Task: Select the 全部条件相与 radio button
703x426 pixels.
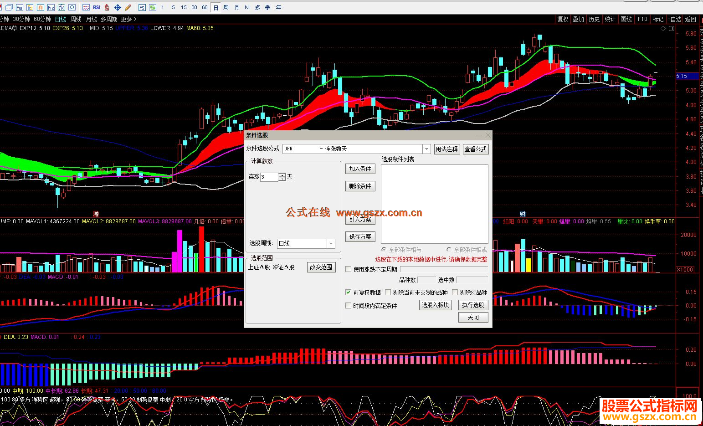Action: [x=384, y=250]
